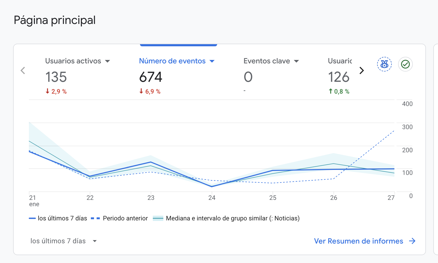Open the benchmarking medal icon
The image size is (438, 263).
(384, 64)
